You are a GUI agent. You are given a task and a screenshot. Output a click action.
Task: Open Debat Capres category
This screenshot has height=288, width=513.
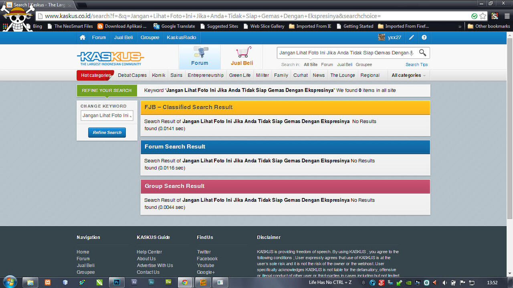132,75
